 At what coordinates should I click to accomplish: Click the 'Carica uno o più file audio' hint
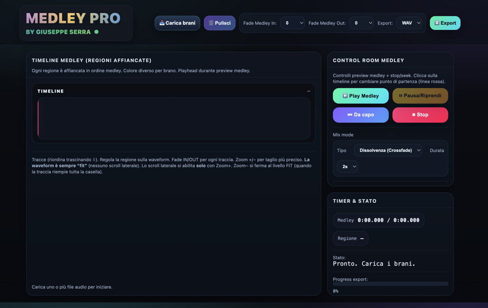point(72,287)
